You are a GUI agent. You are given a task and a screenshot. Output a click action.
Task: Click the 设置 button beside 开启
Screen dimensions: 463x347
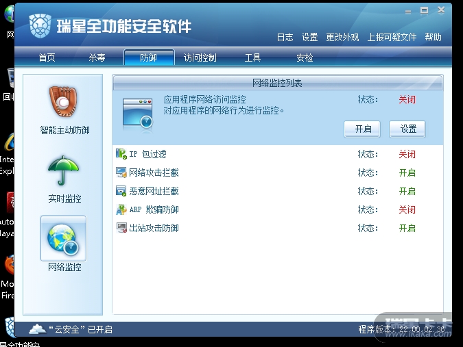[x=407, y=129]
